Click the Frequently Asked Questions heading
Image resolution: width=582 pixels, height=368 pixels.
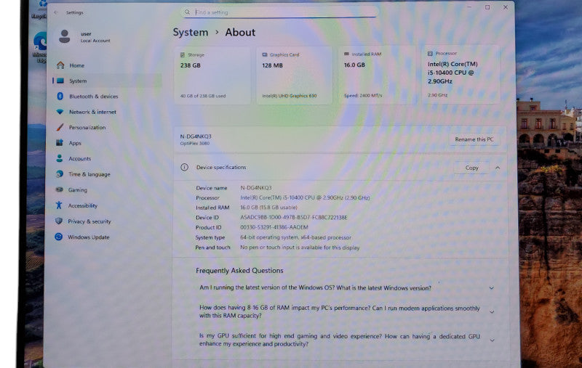239,271
